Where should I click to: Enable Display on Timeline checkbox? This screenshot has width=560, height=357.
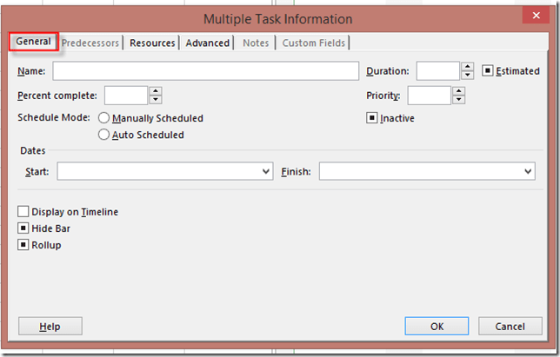tap(23, 211)
